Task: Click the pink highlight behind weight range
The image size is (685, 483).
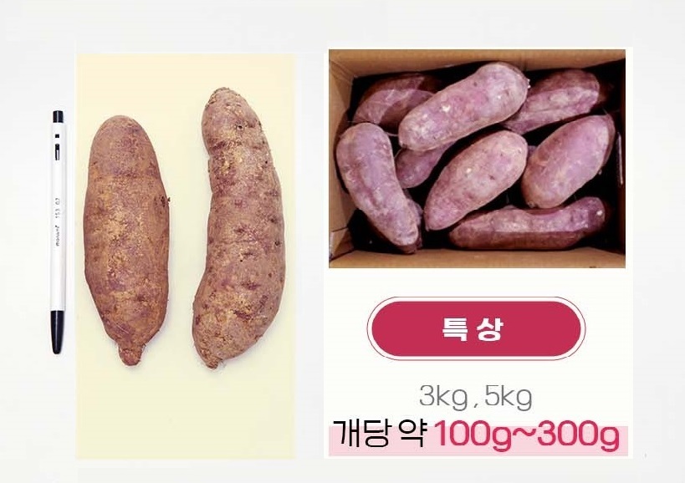Action: click(478, 441)
